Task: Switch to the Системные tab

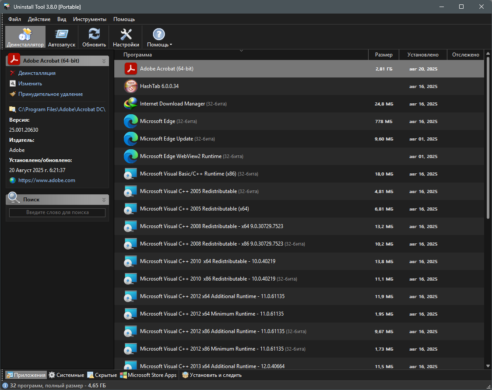Action: click(x=66, y=375)
